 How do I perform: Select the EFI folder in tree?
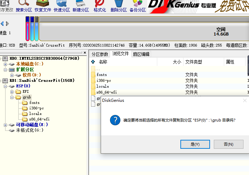tap(26, 91)
